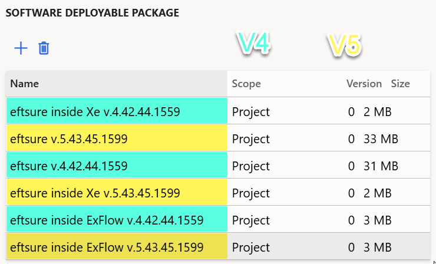Click the plus icon to add package
Viewport: 436px width, 264px height.
(x=21, y=48)
